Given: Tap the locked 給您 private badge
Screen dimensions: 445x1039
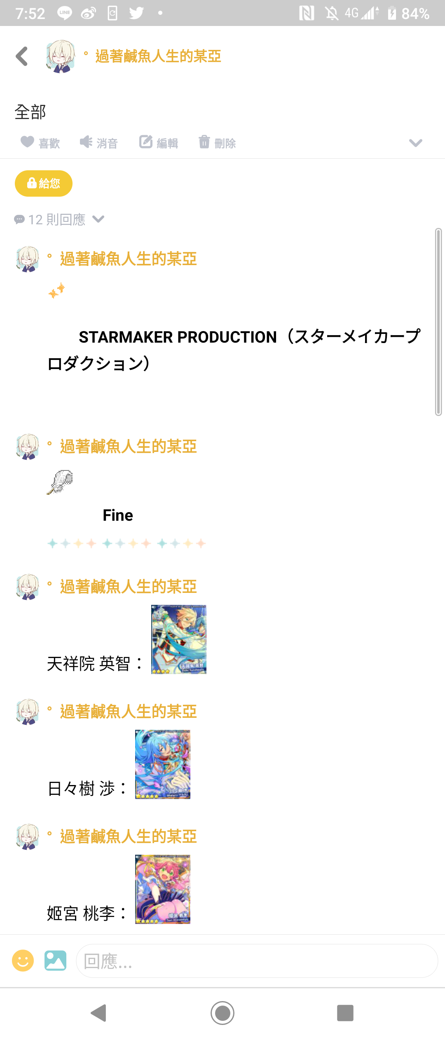Looking at the screenshot, I should coord(44,183).
